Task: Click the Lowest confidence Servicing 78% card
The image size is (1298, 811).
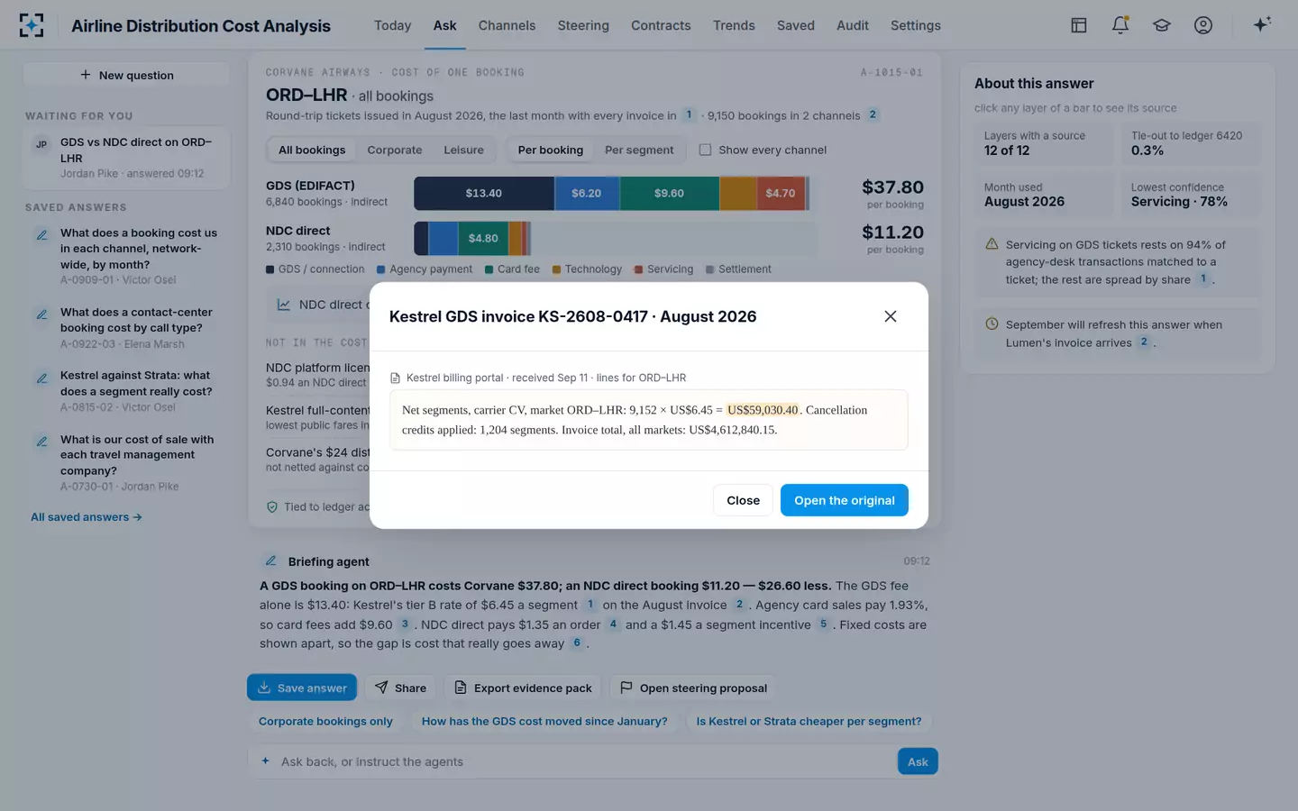Action: (1191, 195)
